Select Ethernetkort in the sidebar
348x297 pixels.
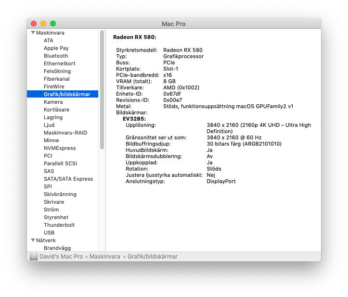tap(59, 63)
